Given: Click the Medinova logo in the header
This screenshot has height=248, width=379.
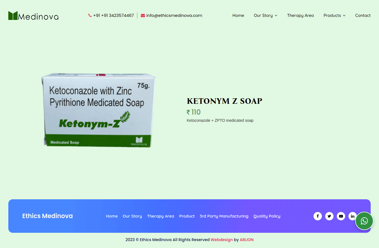Looking at the screenshot, I should click(x=33, y=16).
